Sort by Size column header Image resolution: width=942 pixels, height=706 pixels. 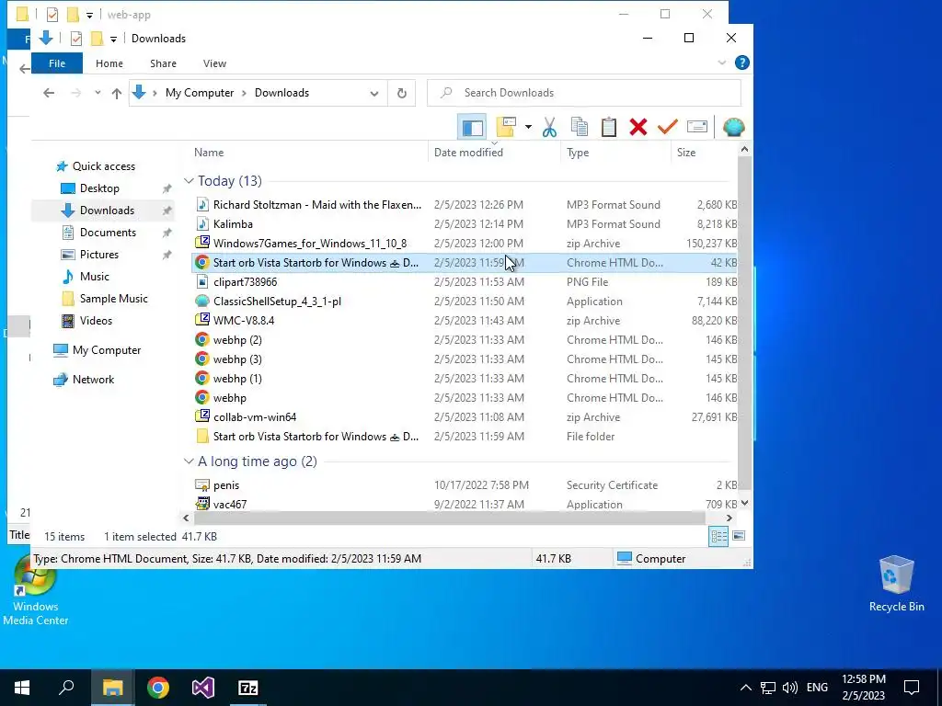tap(704, 153)
